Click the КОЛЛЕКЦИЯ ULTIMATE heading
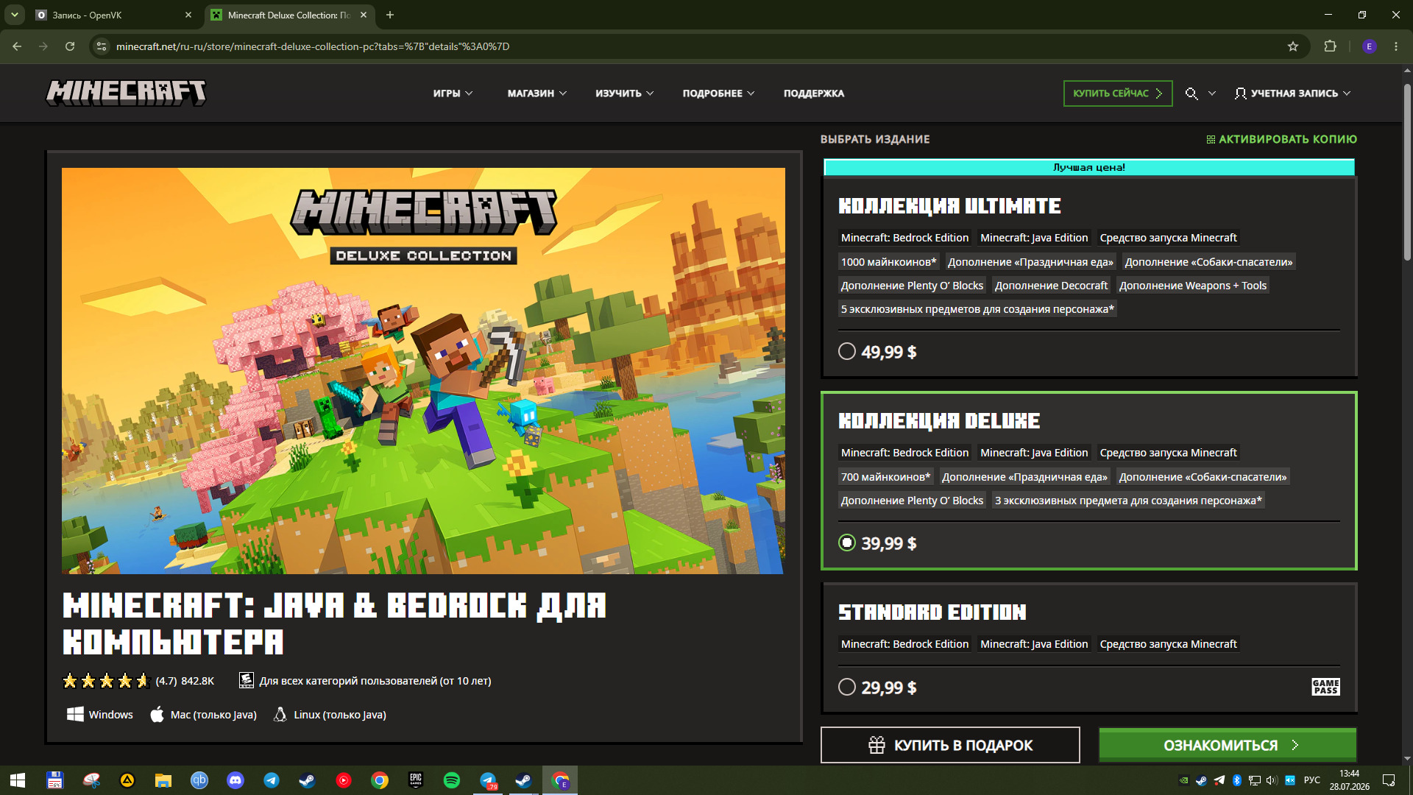 pyautogui.click(x=949, y=205)
